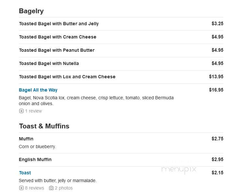Select the Bagelry section heading
Viewport: 237px width, 196px height.
(31, 11)
